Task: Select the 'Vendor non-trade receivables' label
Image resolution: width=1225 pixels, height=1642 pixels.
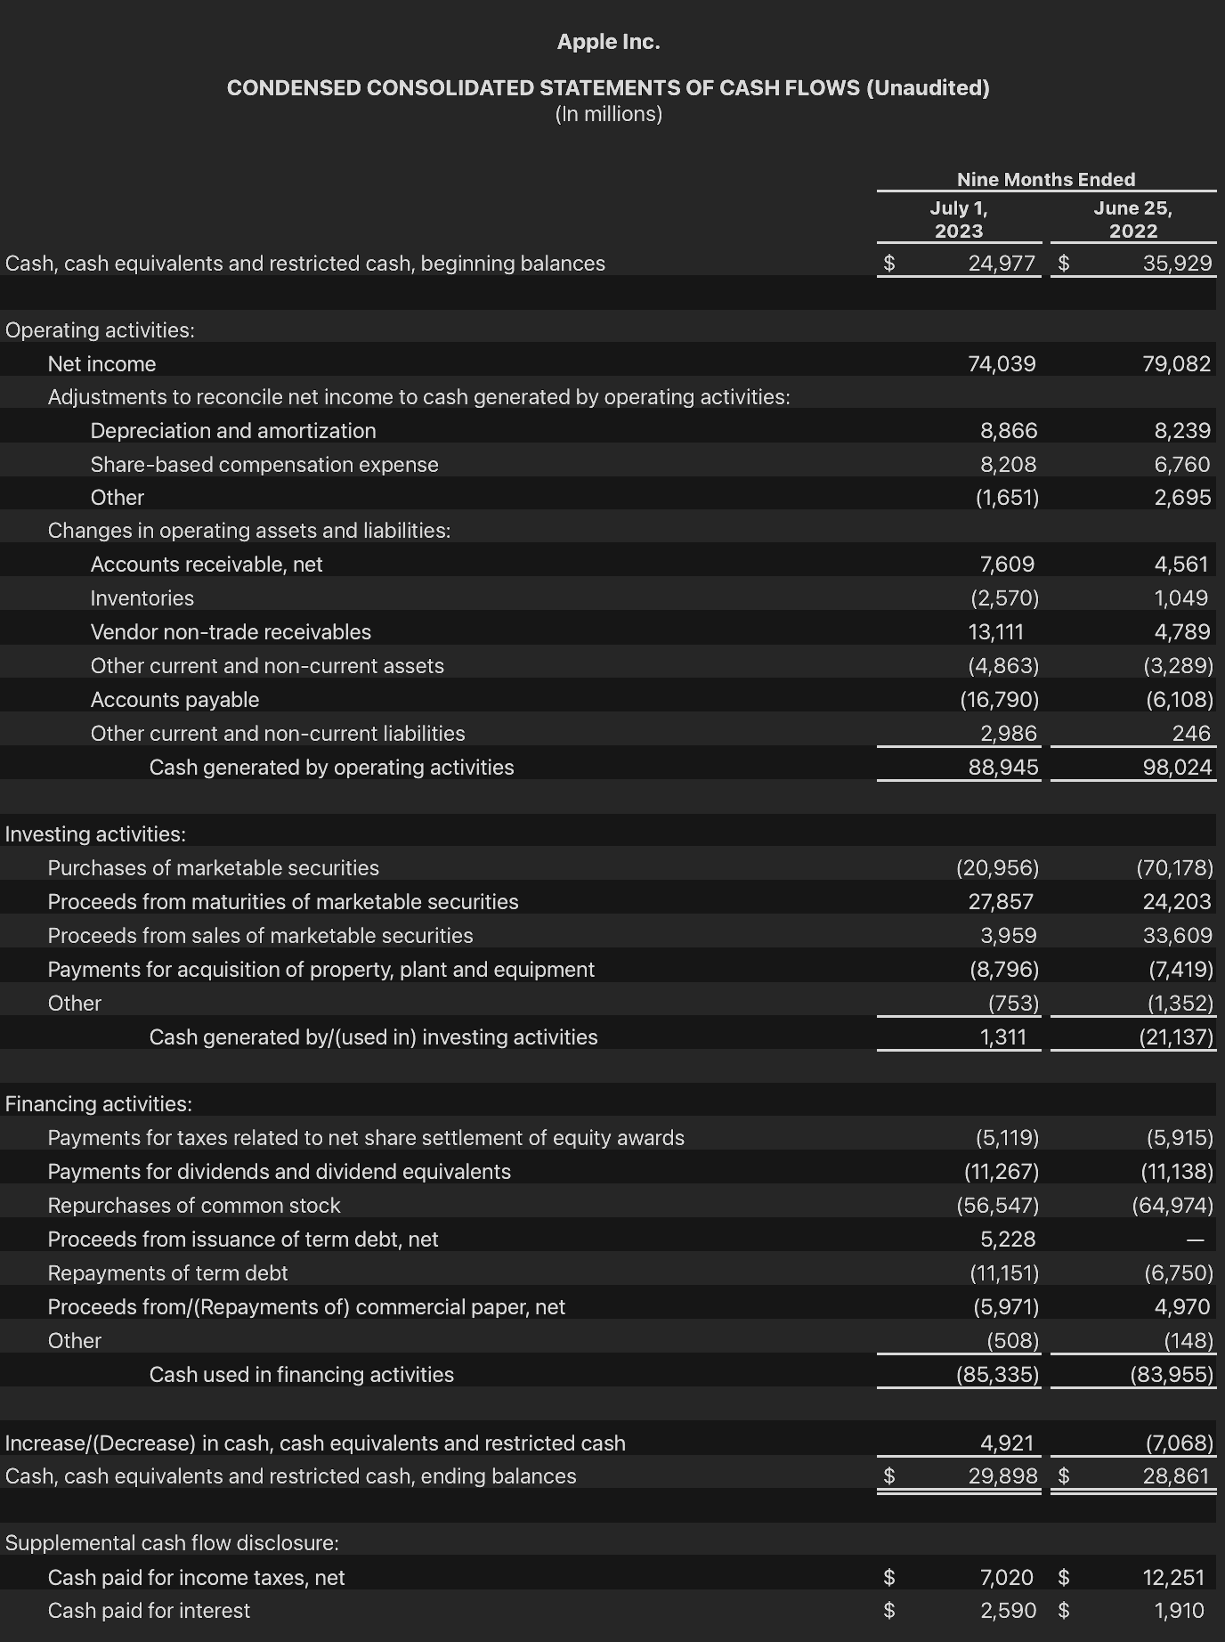Action: (x=231, y=632)
